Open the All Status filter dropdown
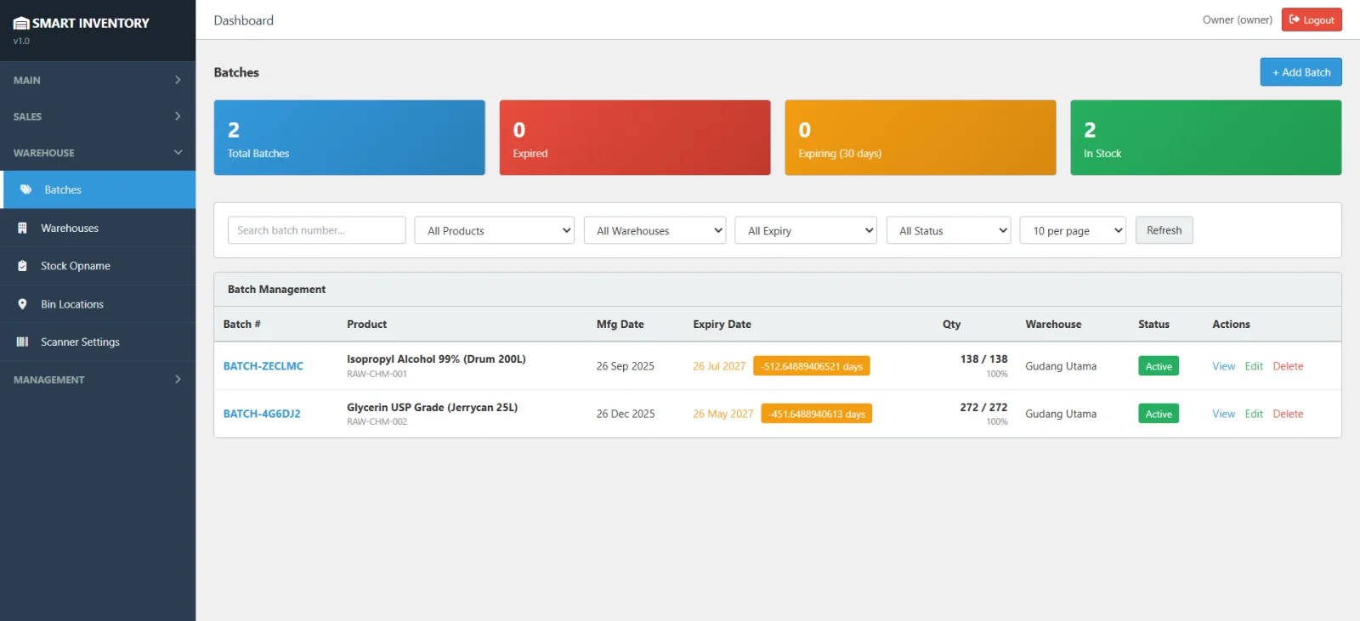 coord(948,230)
